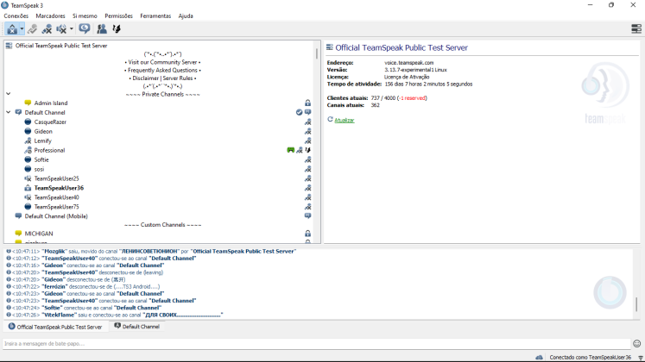Click the blue client icon beside sosi

coord(28,169)
